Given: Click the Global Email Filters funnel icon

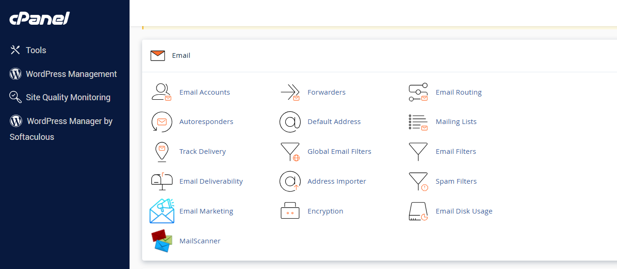Looking at the screenshot, I should pos(290,152).
